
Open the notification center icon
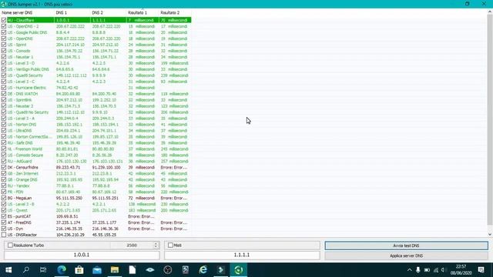(481, 270)
